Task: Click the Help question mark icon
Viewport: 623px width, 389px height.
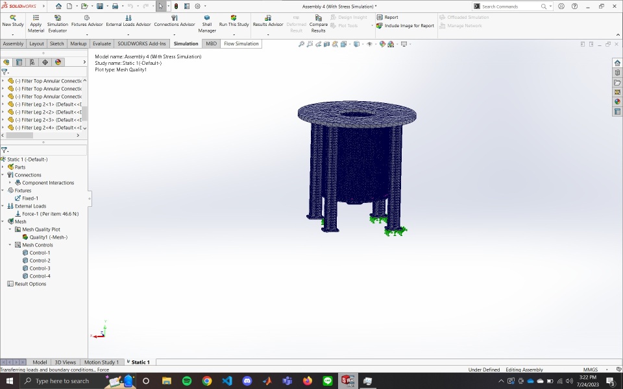Action: pos(574,6)
